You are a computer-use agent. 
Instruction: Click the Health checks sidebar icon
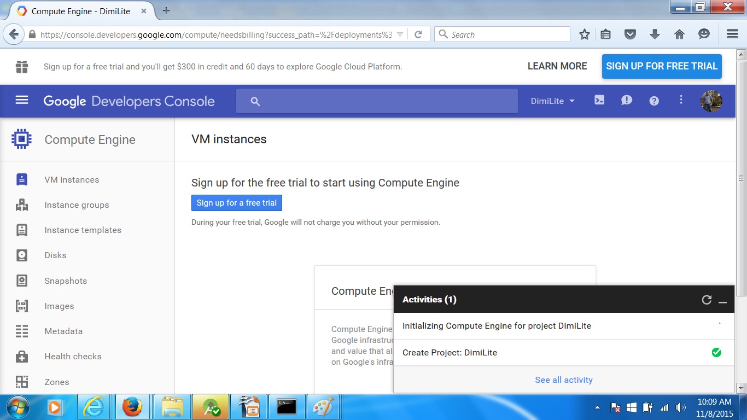pyautogui.click(x=22, y=356)
